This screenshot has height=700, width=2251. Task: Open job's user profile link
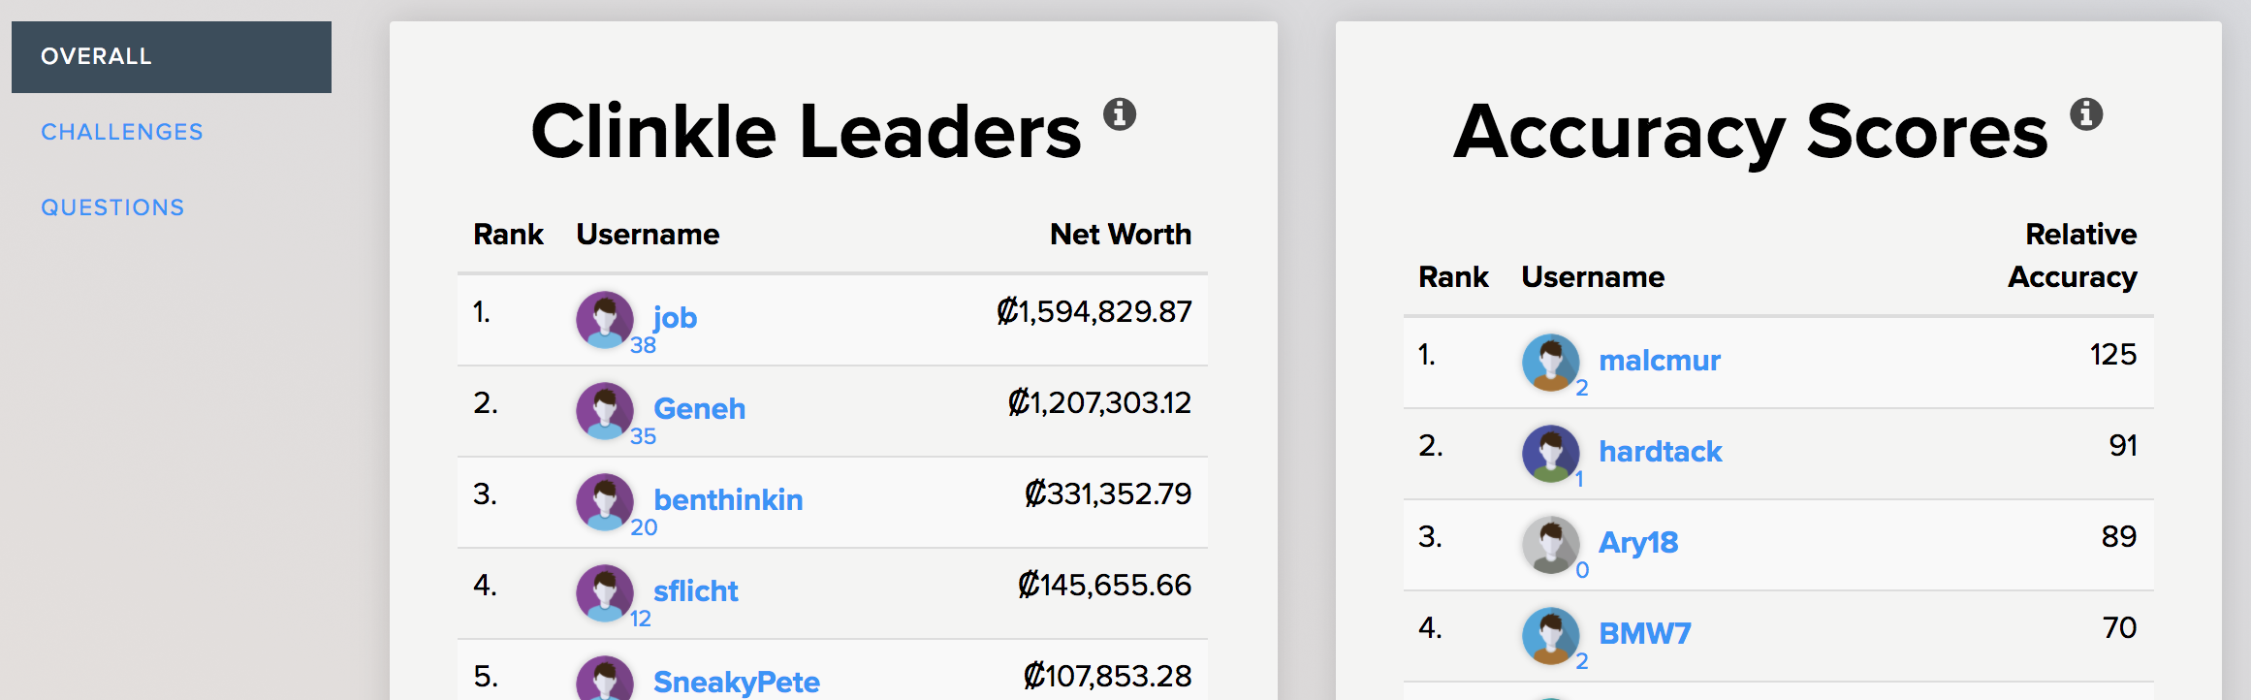pos(675,318)
